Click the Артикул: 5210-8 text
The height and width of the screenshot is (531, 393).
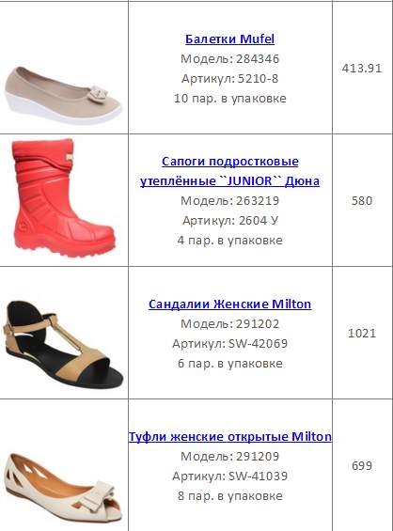click(229, 79)
